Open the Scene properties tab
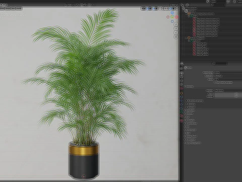Screen dimensions: 242x182 point(181,84)
